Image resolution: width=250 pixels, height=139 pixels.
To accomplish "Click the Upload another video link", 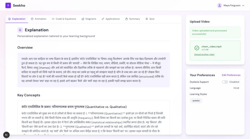I will tap(204, 55).
